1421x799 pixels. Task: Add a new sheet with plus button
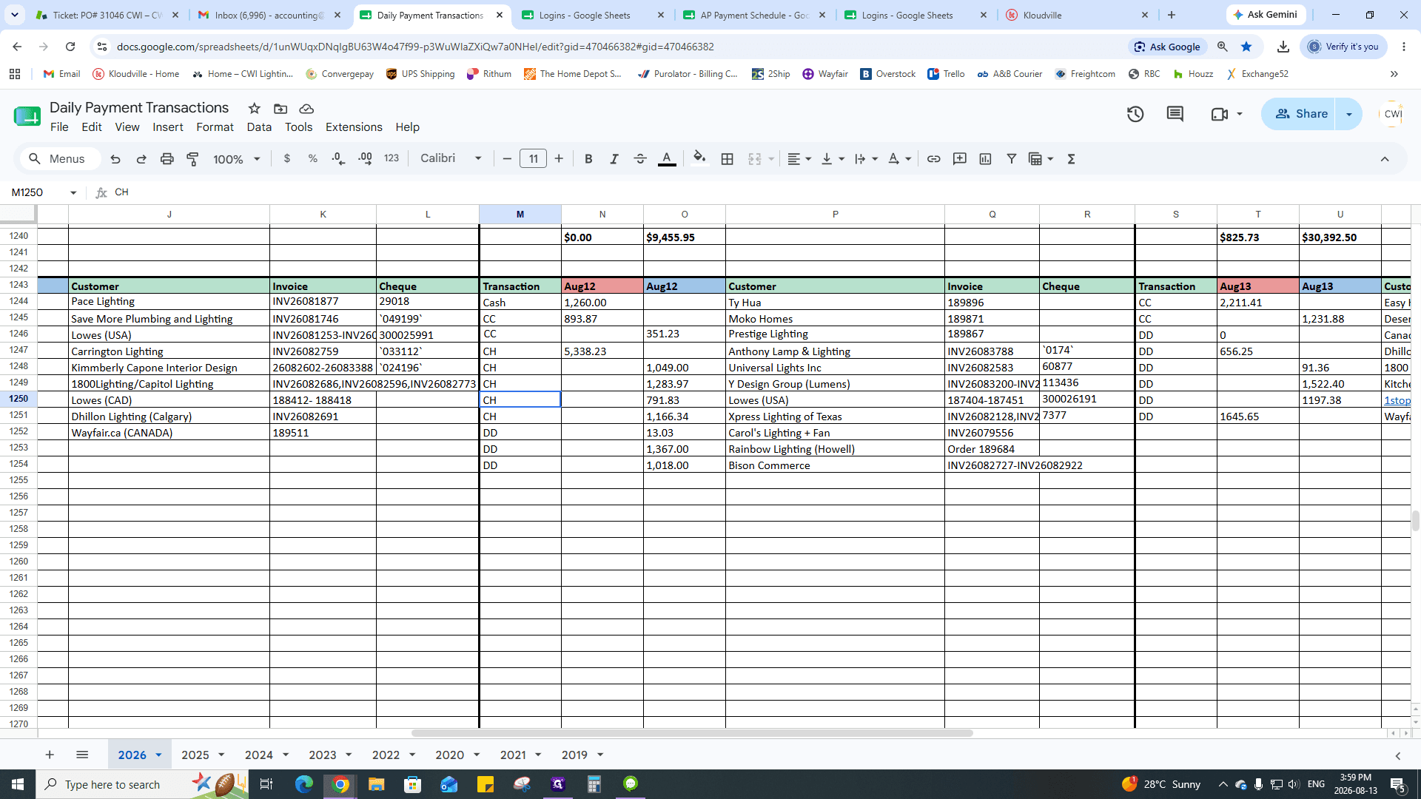(x=50, y=755)
